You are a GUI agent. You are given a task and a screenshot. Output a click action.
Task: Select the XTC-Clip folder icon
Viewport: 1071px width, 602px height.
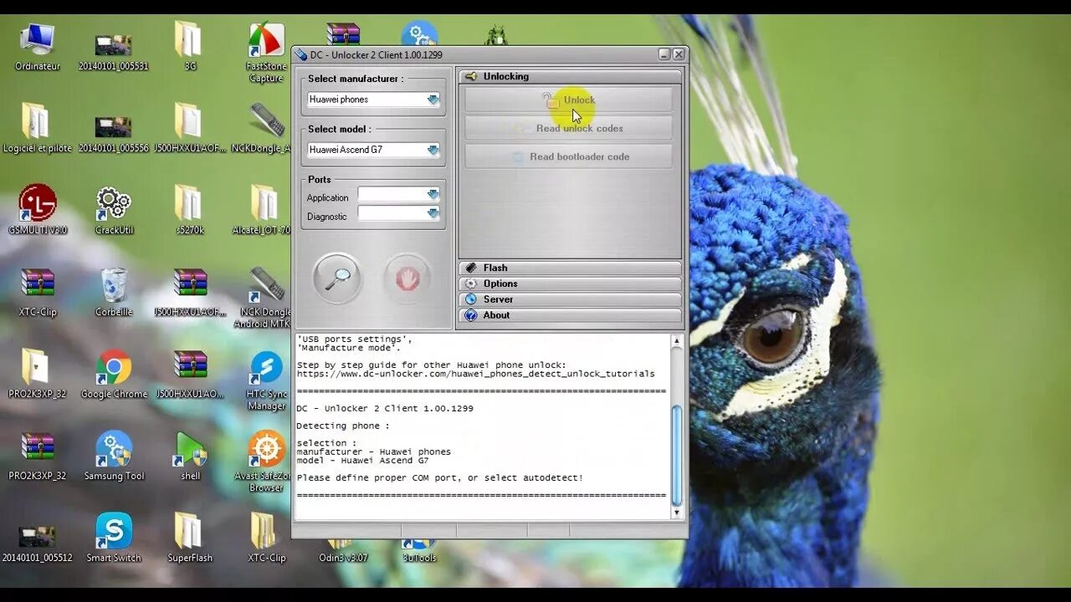(266, 538)
